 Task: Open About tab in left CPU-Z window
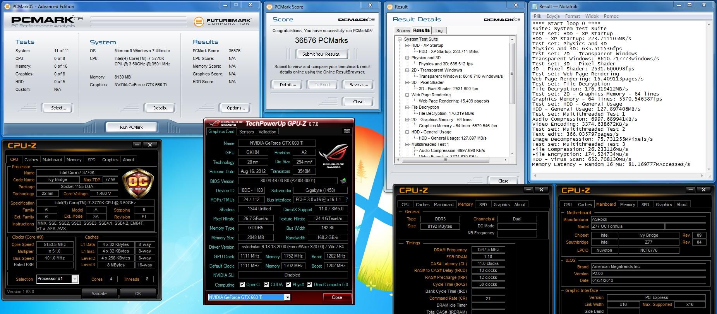click(x=129, y=160)
